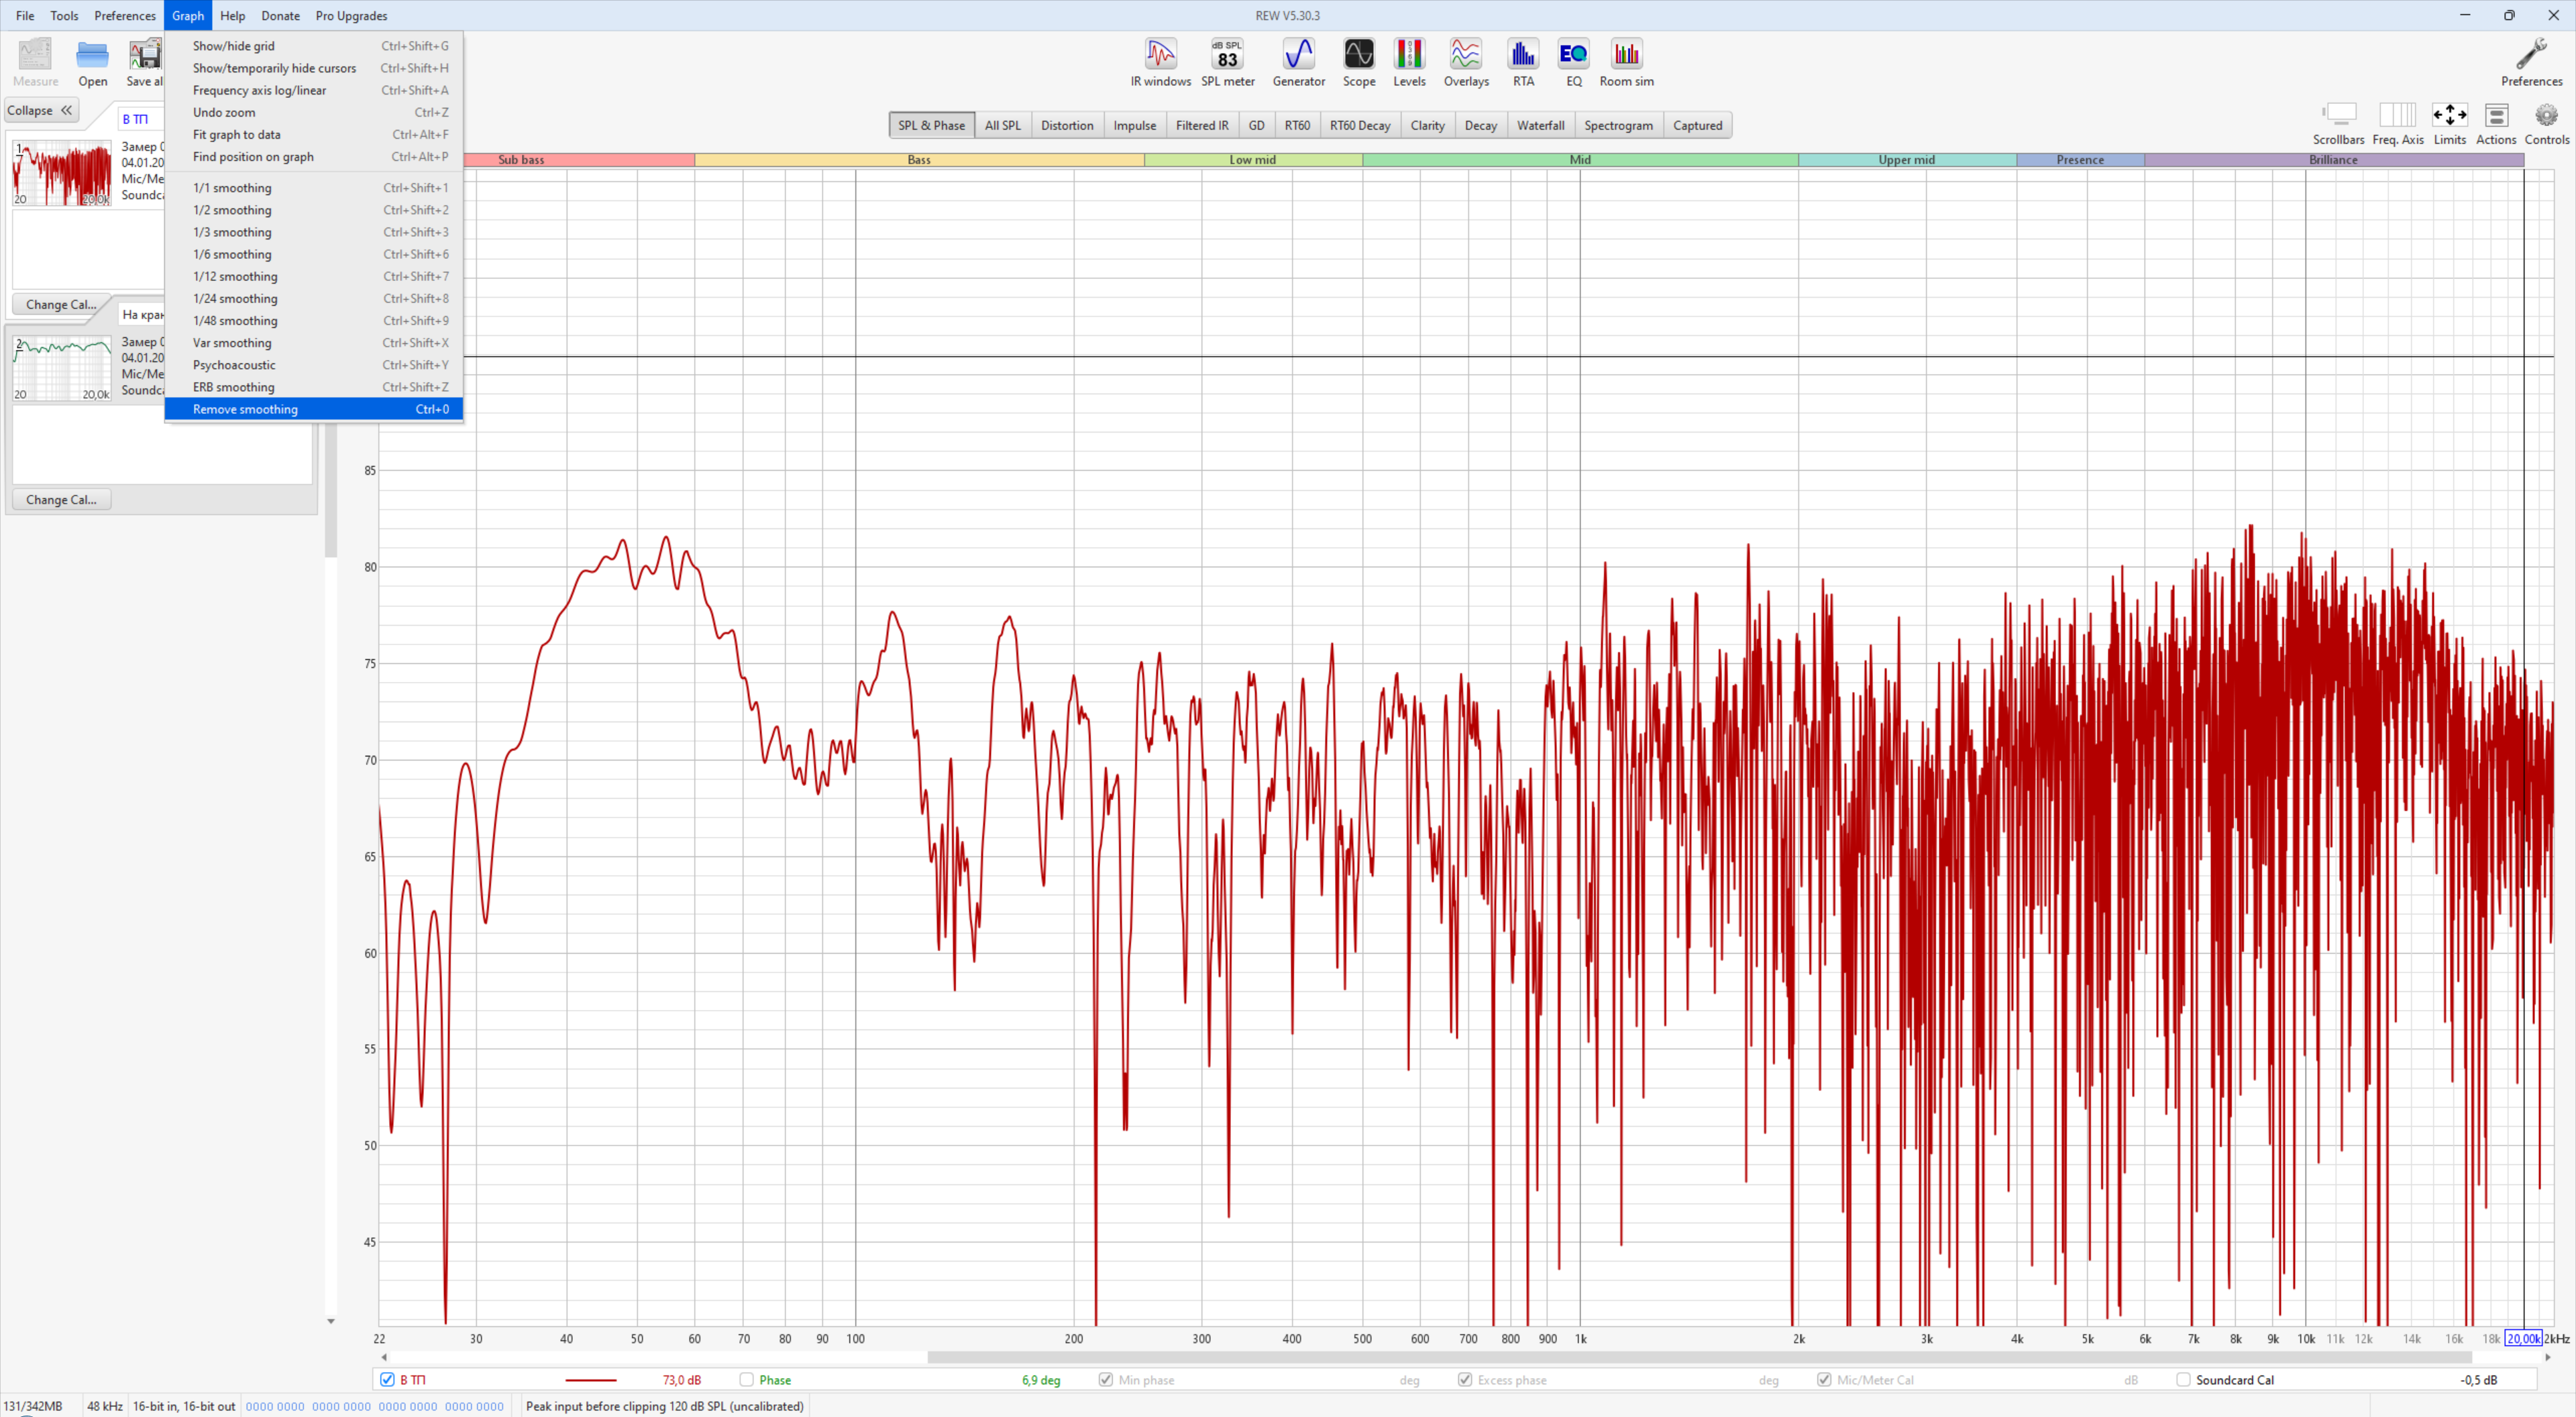Open the RTA analyzer
The height and width of the screenshot is (1417, 2576).
click(x=1523, y=62)
